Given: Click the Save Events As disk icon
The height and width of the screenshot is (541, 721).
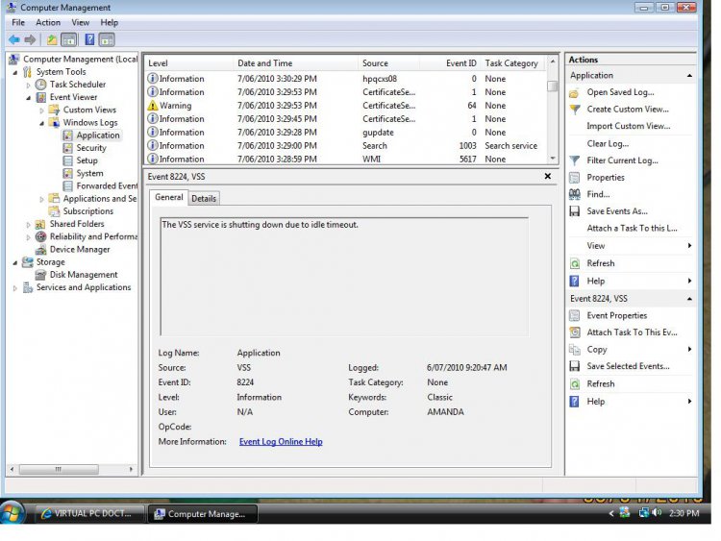Looking at the screenshot, I should [x=574, y=211].
